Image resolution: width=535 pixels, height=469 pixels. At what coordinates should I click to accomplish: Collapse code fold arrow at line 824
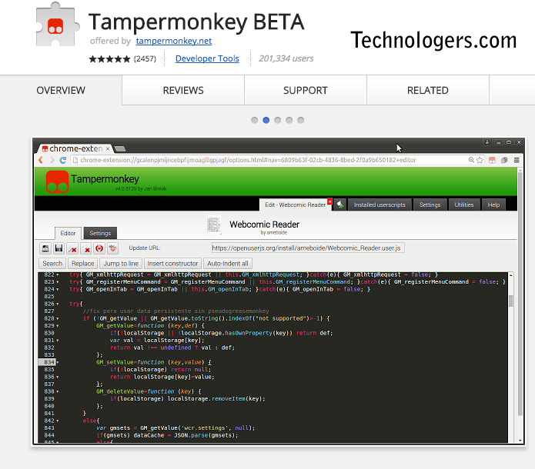(57, 290)
